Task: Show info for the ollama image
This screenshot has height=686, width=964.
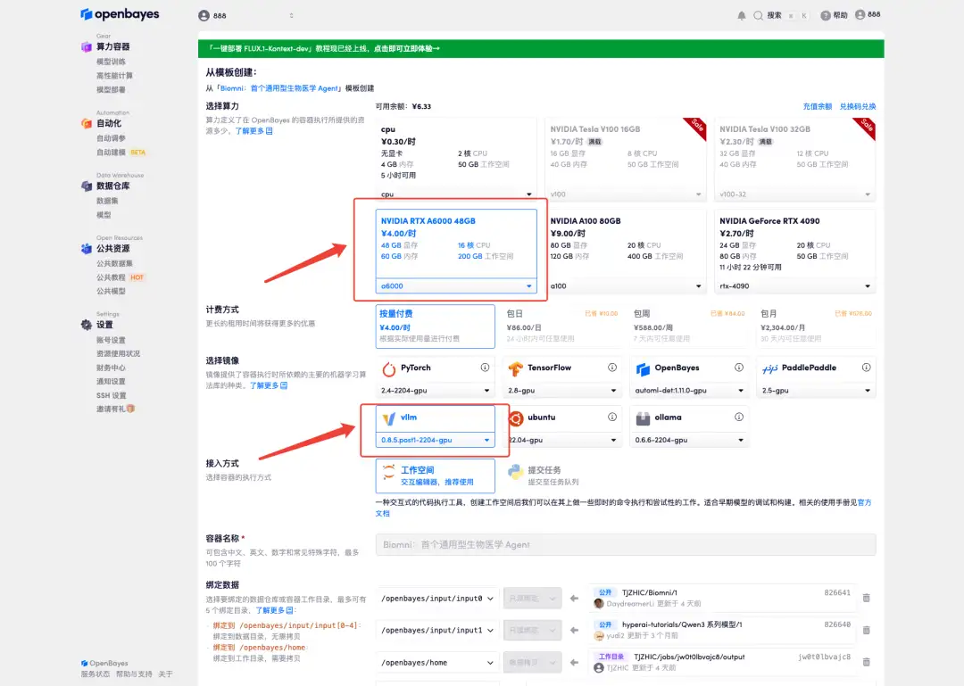Action: click(x=739, y=417)
